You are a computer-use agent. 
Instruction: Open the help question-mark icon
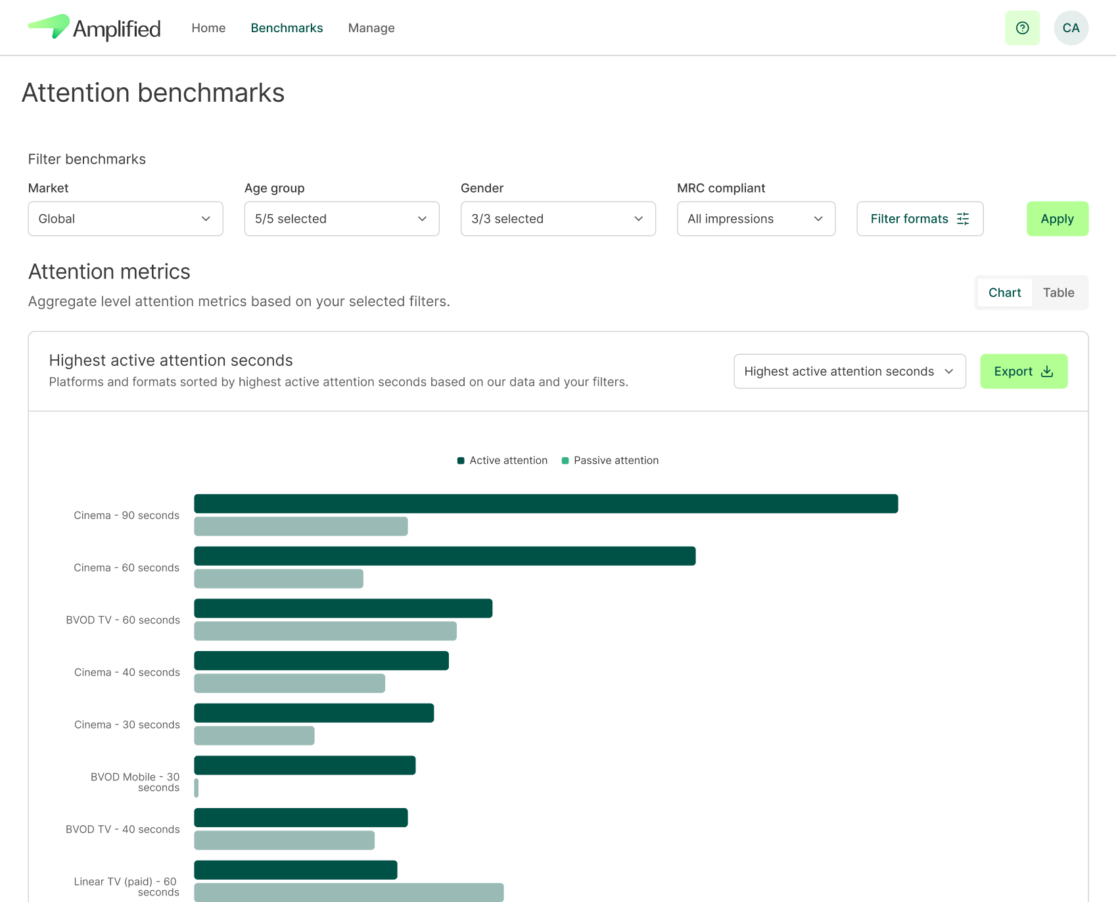[x=1022, y=28]
